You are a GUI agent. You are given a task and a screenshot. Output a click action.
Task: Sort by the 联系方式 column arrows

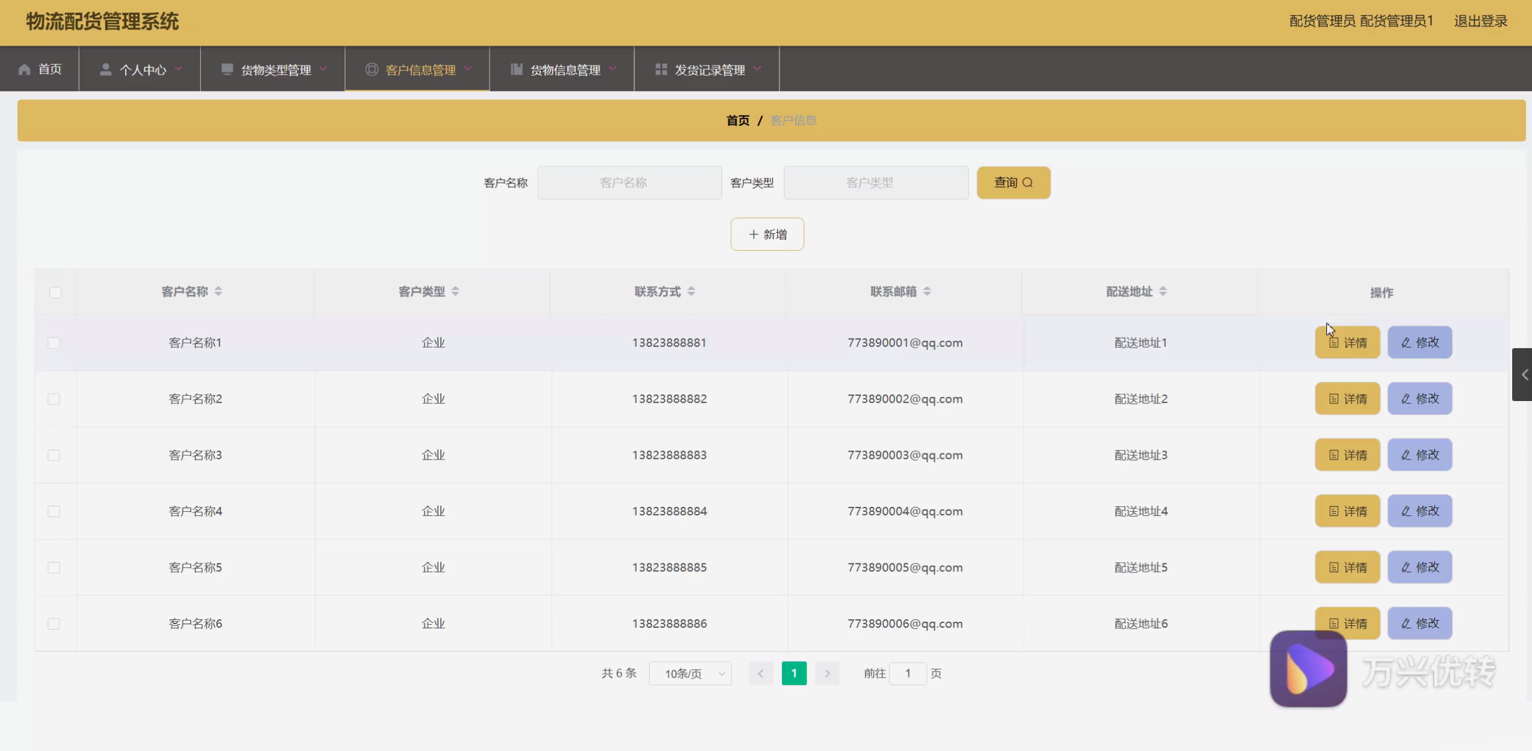[x=691, y=292]
